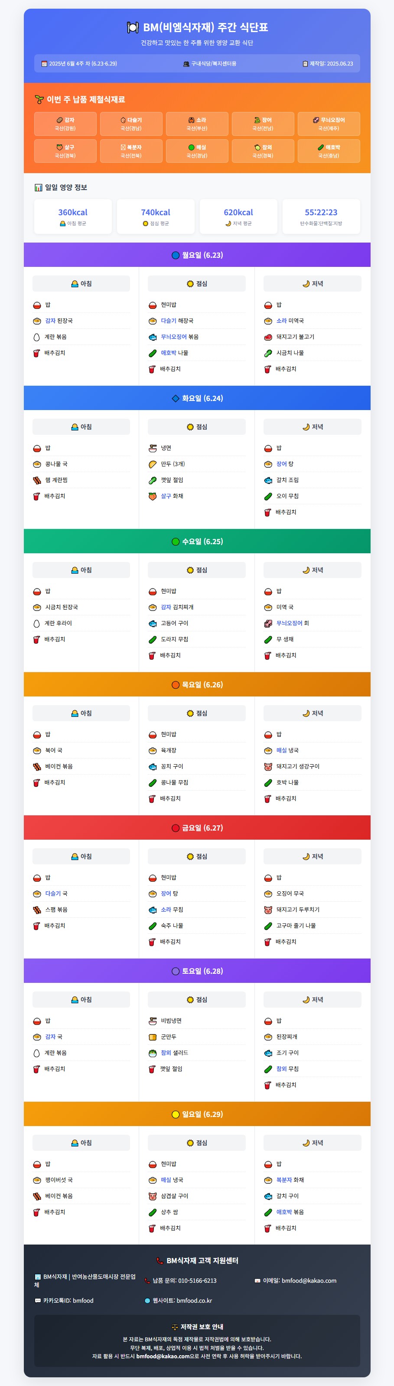Jump to the 일요일 (6.29) section header

point(197,1114)
